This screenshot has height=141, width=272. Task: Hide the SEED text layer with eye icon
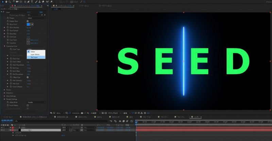[2, 127]
